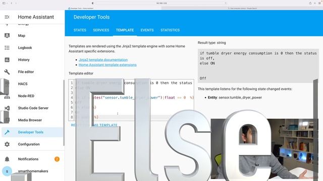Switch to the Events tab
The height and width of the screenshot is (181, 323).
click(x=147, y=30)
